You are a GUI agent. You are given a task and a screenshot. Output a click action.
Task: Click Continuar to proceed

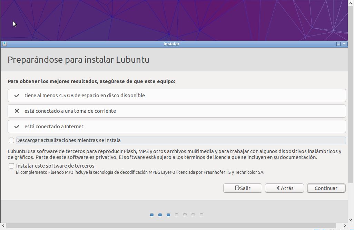click(x=326, y=188)
